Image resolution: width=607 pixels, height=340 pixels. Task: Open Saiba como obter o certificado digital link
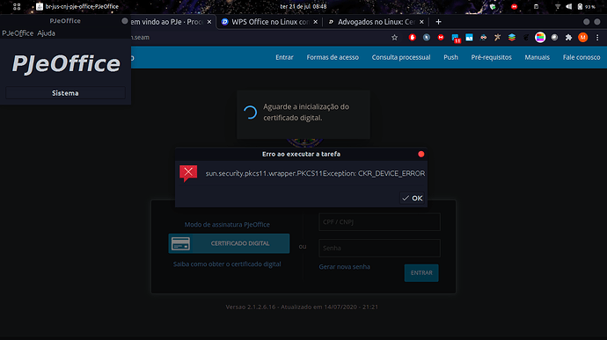(227, 264)
